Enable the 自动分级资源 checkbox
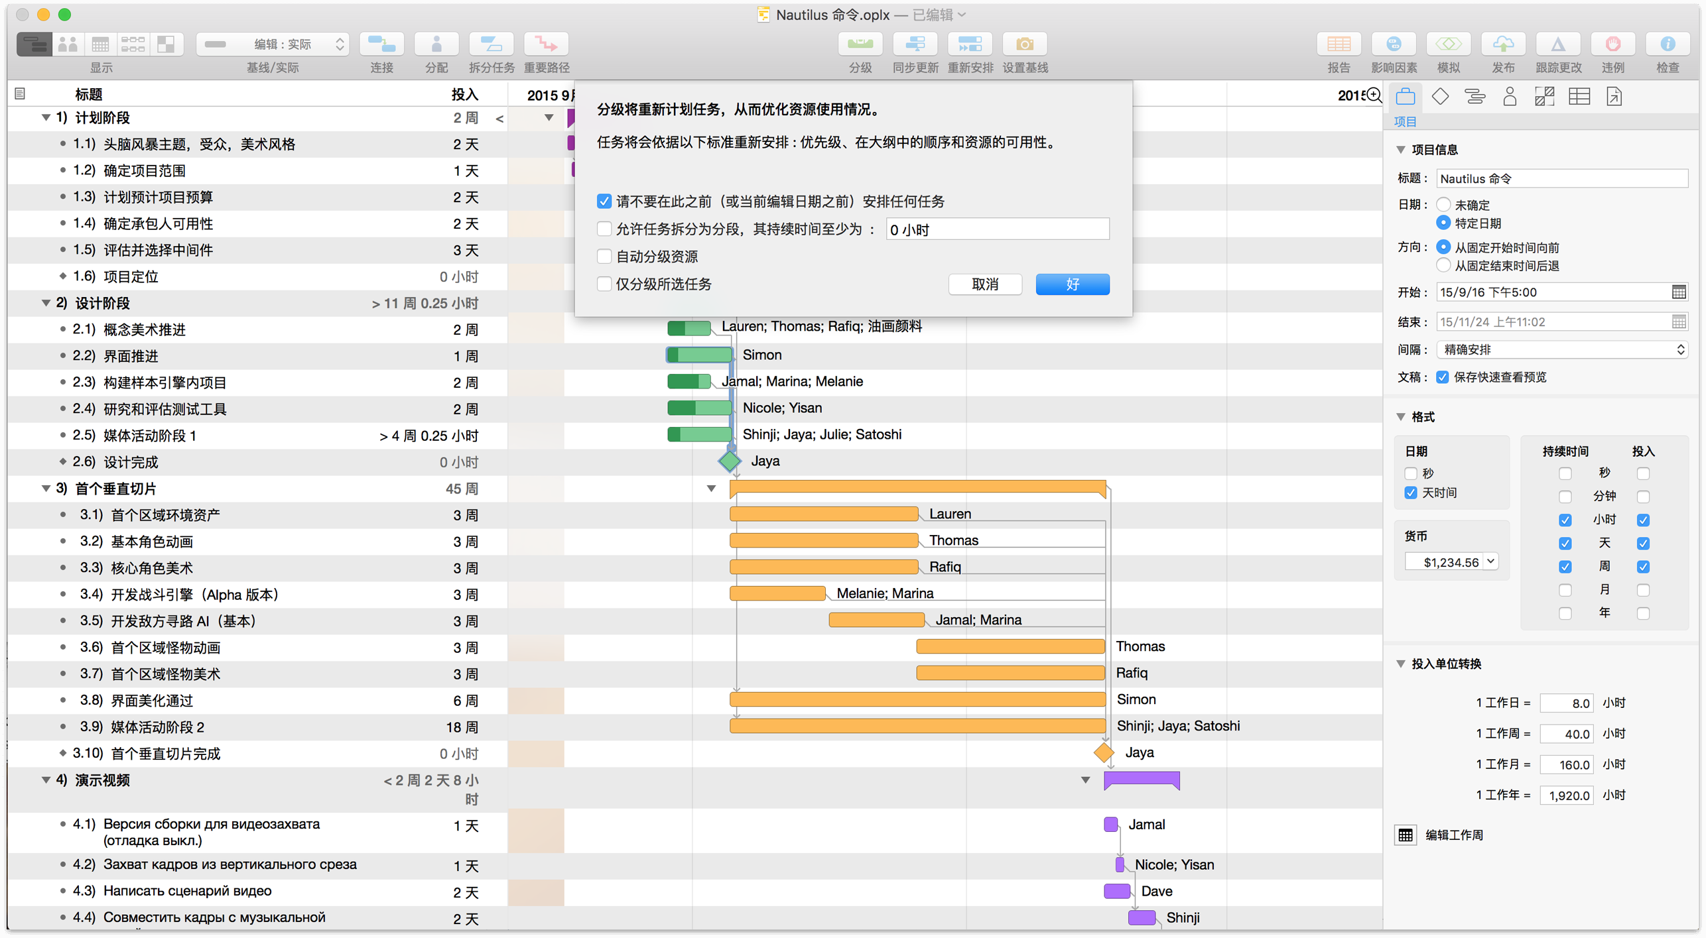 tap(604, 257)
